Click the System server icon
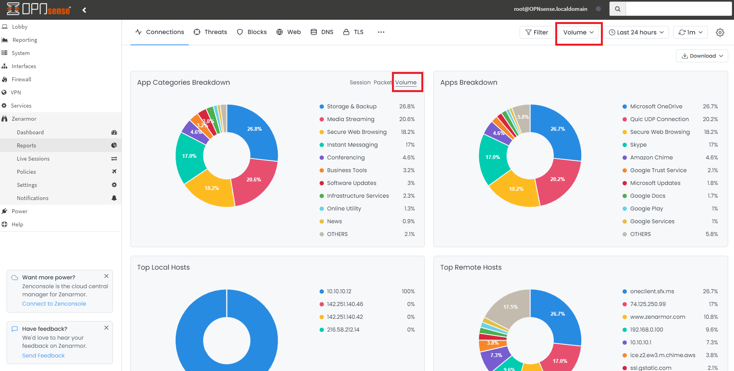This screenshot has width=734, height=371. (x=5, y=53)
